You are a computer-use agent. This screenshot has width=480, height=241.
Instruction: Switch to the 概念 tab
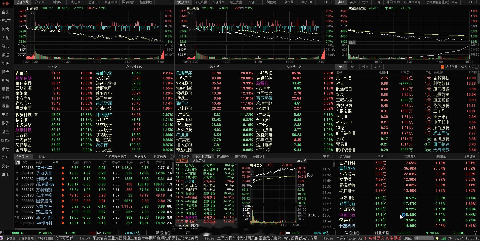point(353,67)
